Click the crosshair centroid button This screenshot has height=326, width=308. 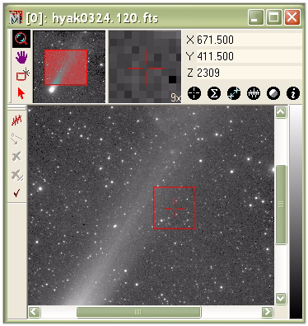(194, 93)
